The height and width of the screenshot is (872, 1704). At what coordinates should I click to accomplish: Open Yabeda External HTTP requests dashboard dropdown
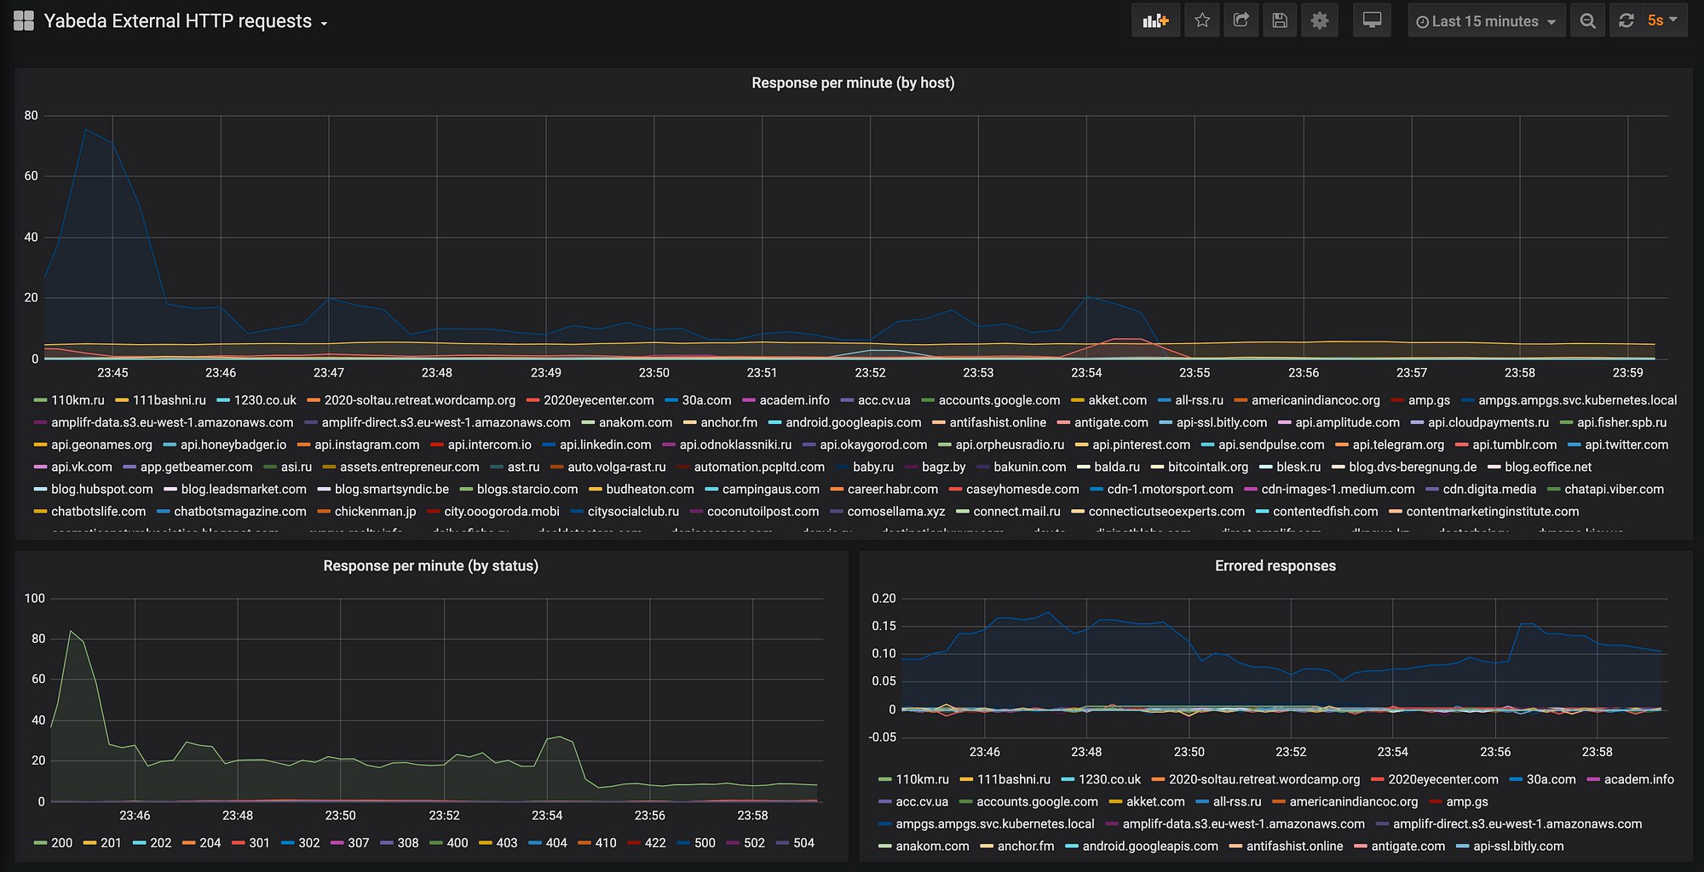tap(186, 21)
